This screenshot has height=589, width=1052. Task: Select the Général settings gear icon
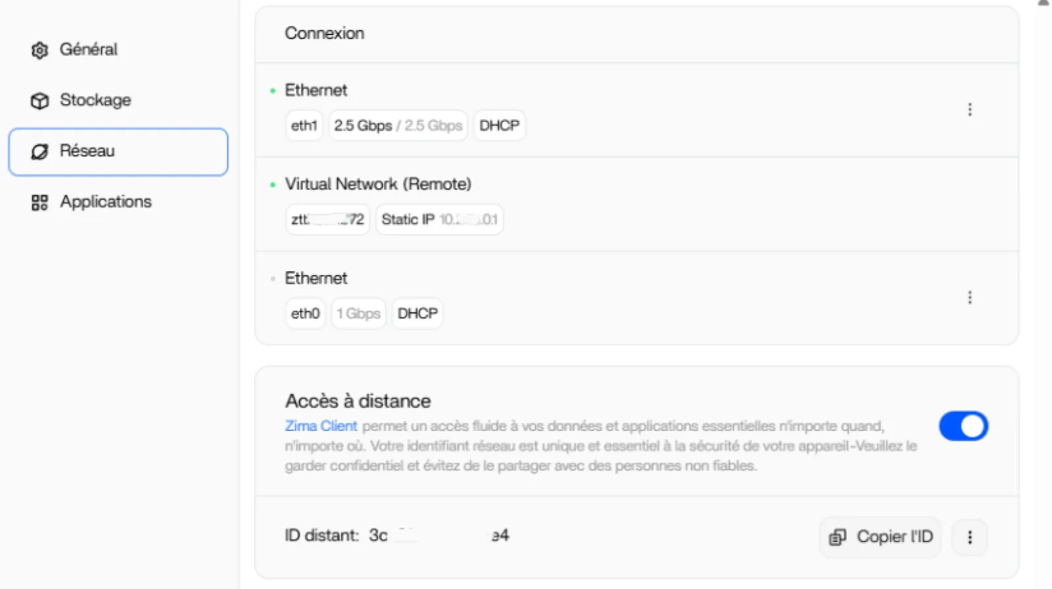click(x=39, y=49)
